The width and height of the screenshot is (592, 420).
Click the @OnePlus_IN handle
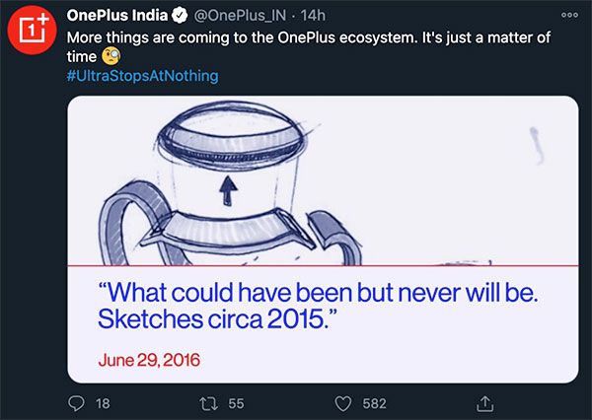click(x=241, y=16)
